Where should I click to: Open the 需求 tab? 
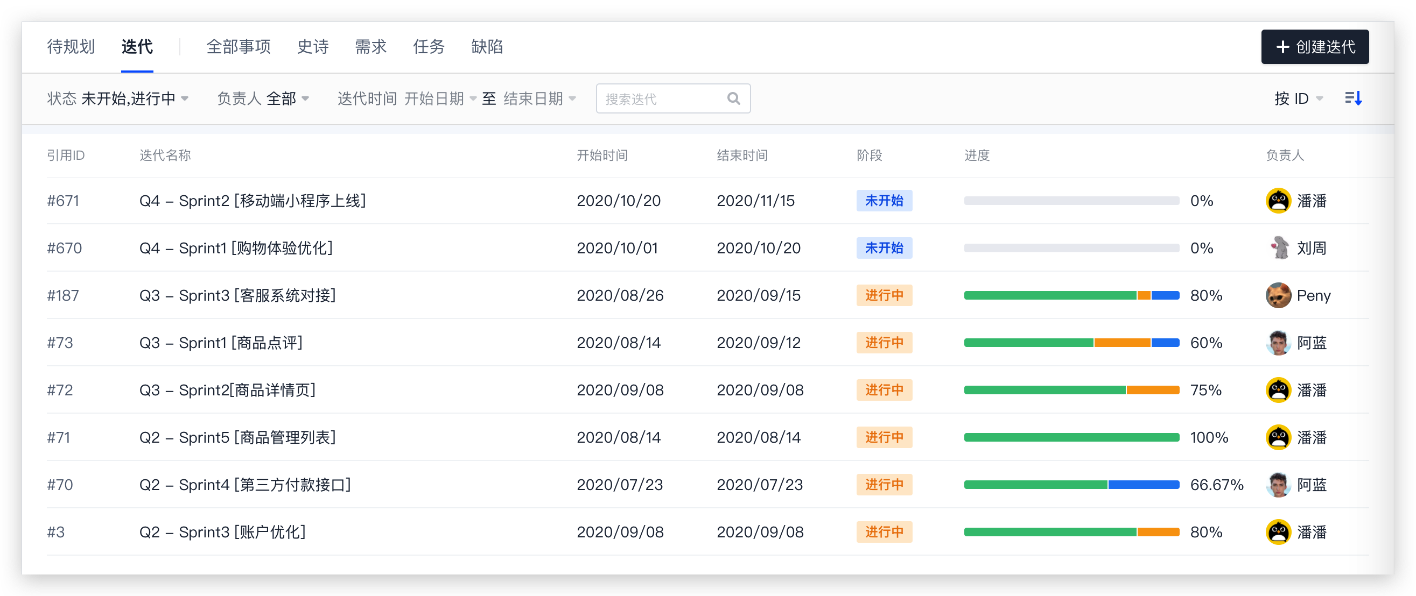point(370,47)
